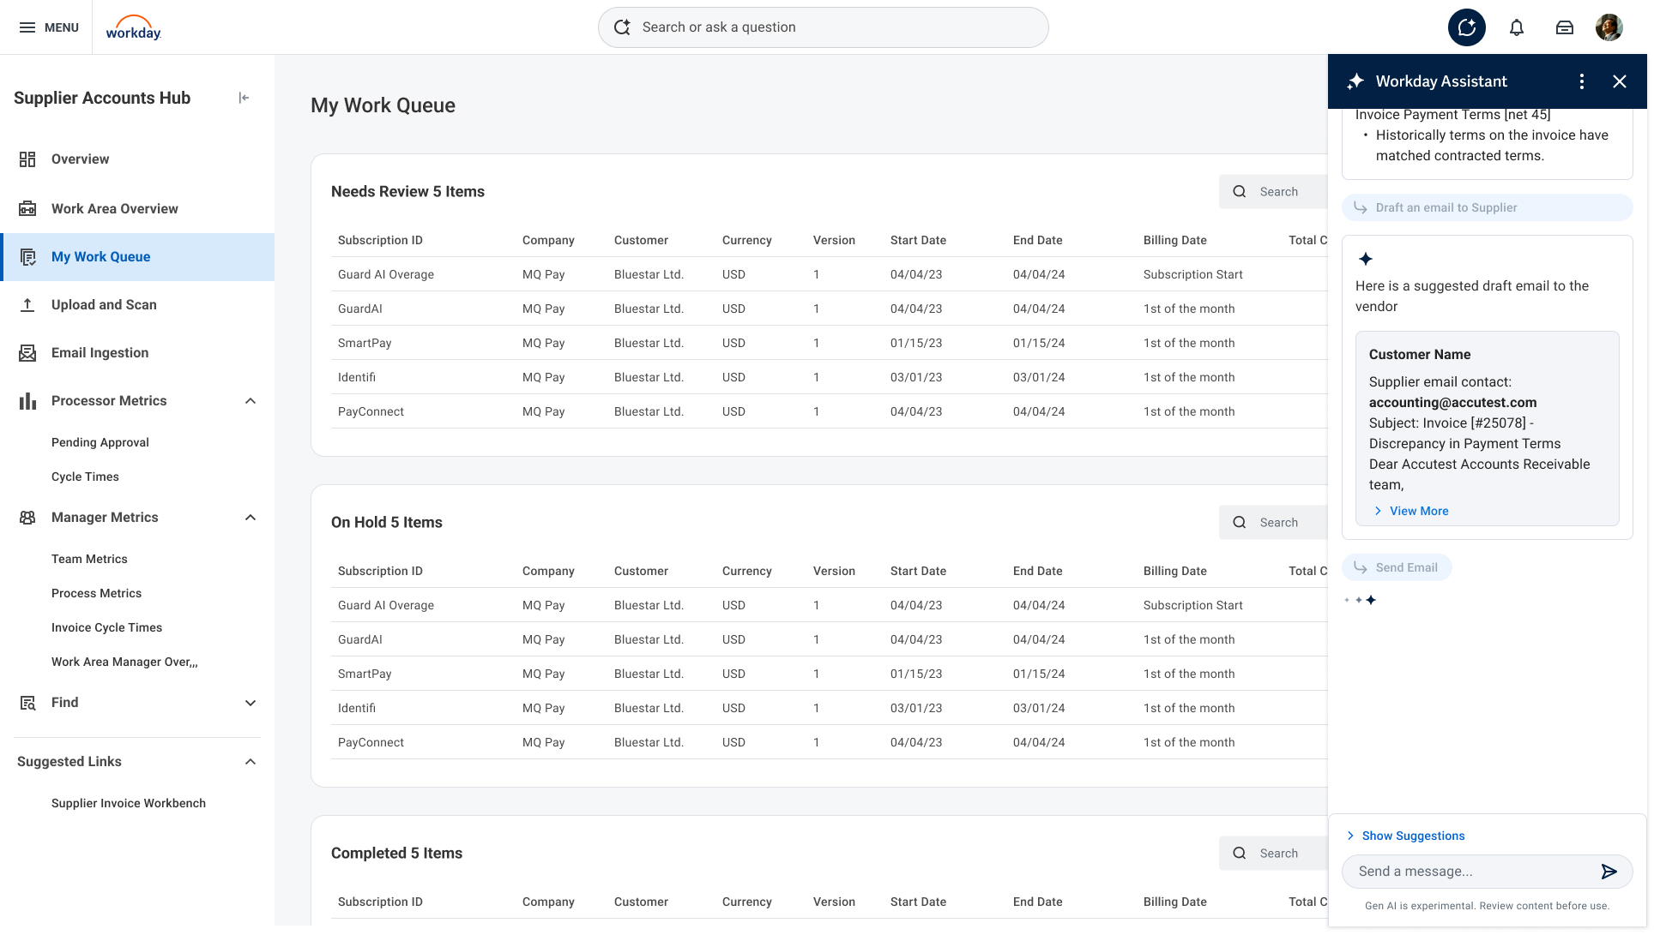Collapse the Manager Metrics section
This screenshot has height=935, width=1654.
[251, 518]
